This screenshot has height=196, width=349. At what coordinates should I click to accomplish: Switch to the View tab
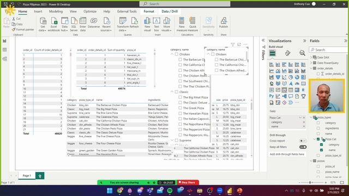point(73,11)
